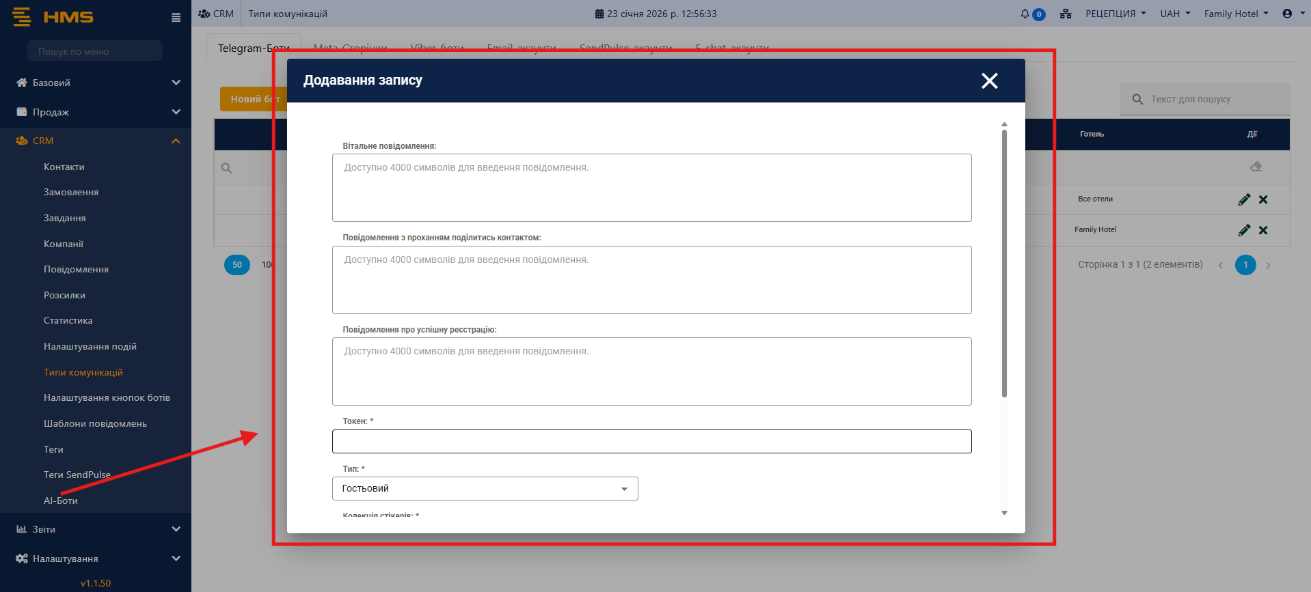Select page size 50 button
This screenshot has height=592, width=1311.
coord(237,265)
